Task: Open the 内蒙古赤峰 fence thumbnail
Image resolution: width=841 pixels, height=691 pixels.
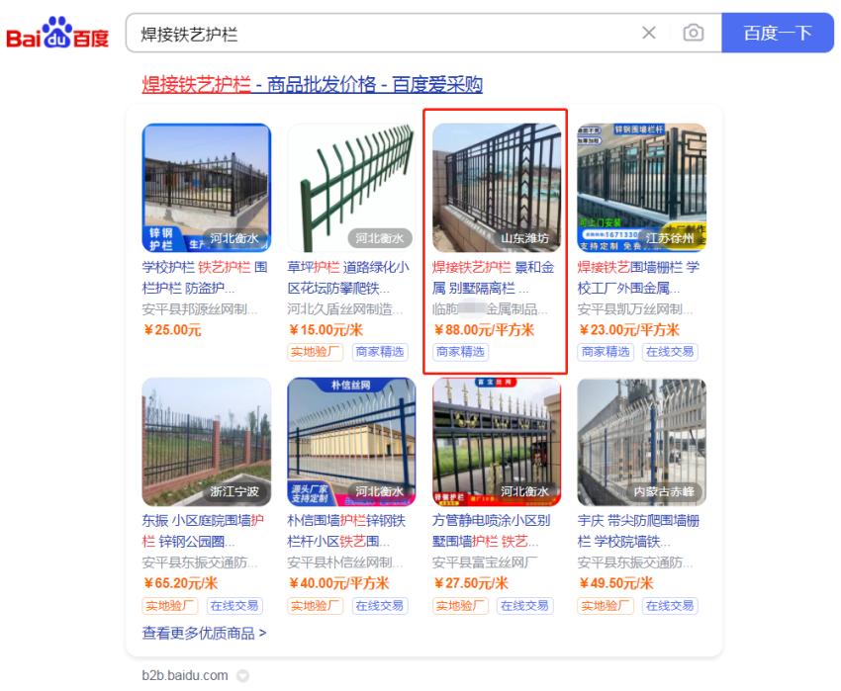Action: [x=641, y=442]
